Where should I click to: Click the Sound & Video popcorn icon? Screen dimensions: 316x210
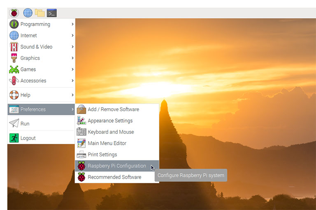pyautogui.click(x=14, y=47)
